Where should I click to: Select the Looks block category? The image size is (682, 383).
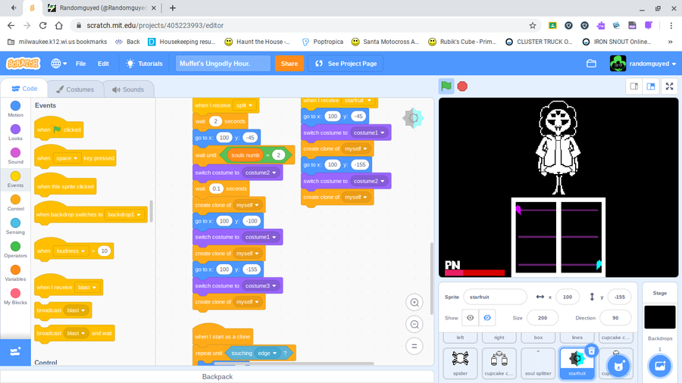[15, 132]
